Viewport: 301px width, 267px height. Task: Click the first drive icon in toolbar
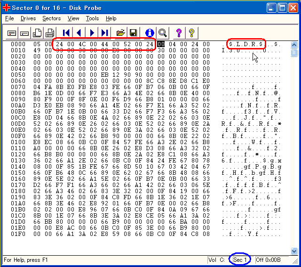12,32
